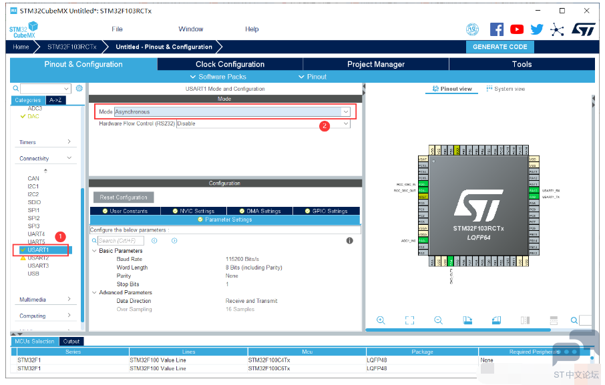Viewport: 605px width, 385px height.
Task: Zoom out of the pinout view
Action: click(x=438, y=320)
